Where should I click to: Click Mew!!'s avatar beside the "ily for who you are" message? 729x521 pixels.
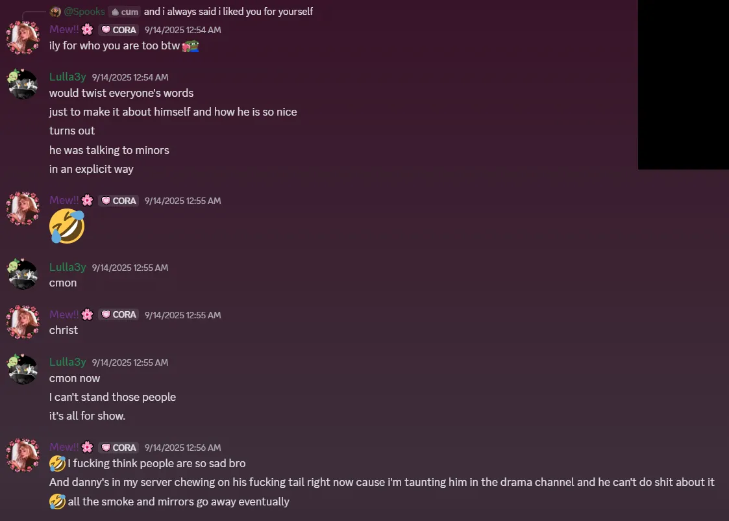23,37
